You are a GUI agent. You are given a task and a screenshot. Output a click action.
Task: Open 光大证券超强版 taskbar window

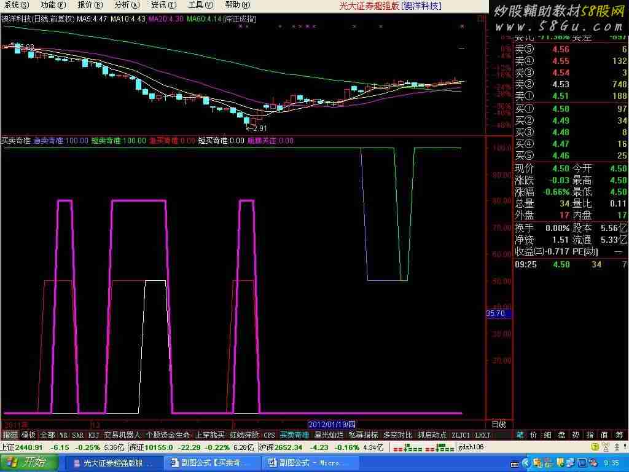click(113, 463)
